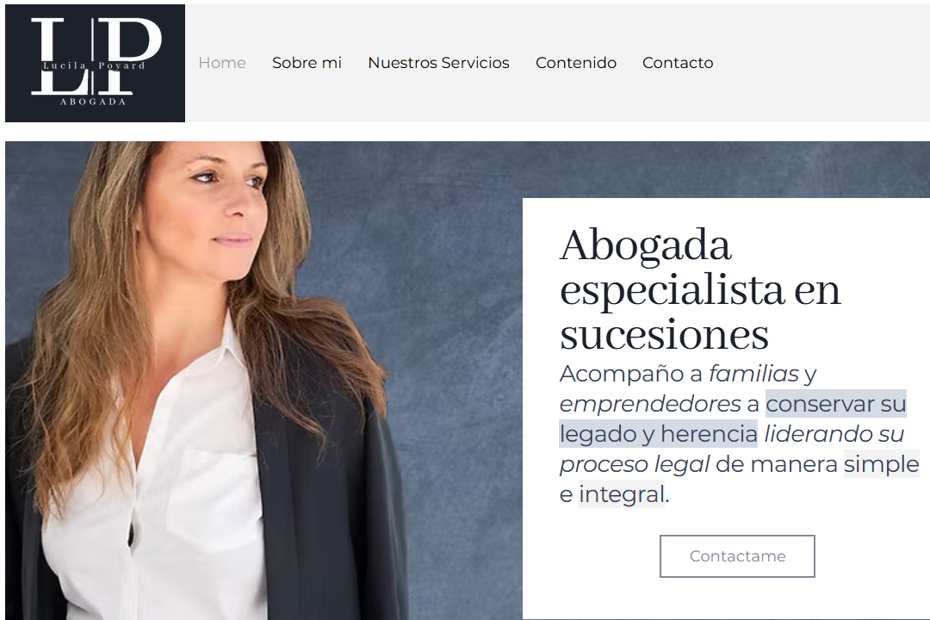Click the woman's portrait in the hero image
Screen dimensions: 930x620
click(x=201, y=380)
